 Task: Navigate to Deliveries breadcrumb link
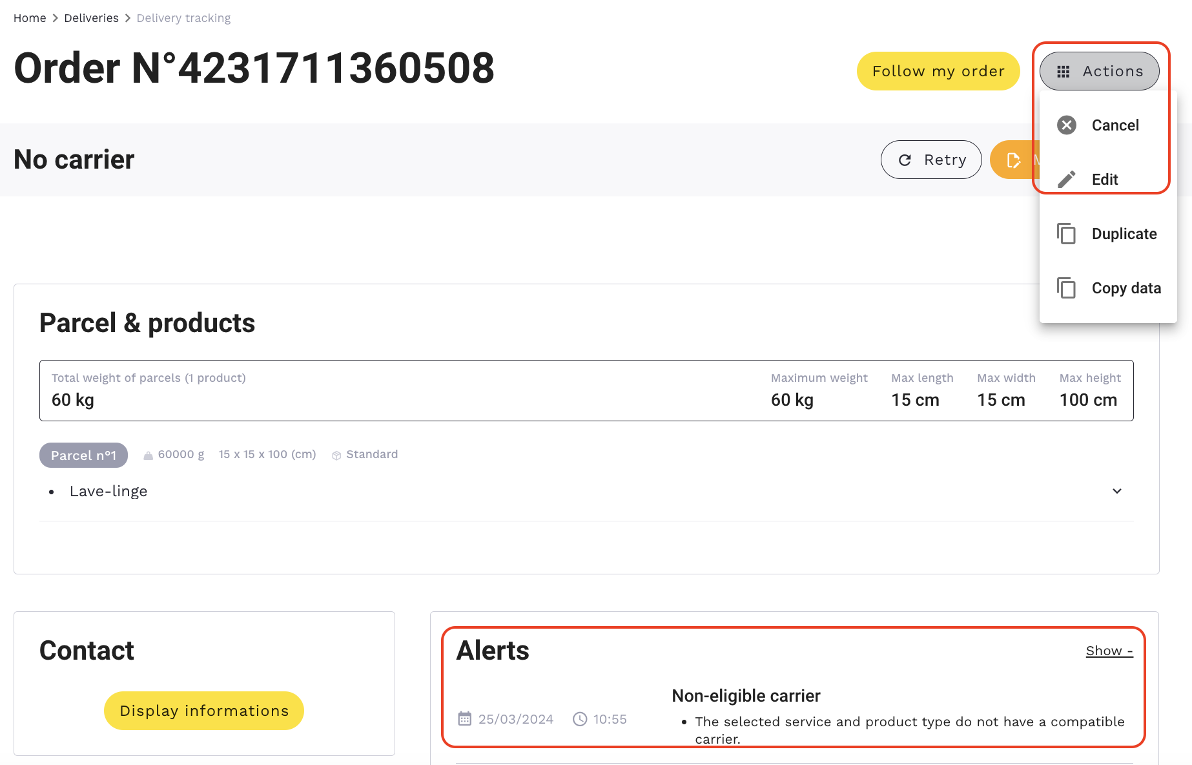[91, 18]
